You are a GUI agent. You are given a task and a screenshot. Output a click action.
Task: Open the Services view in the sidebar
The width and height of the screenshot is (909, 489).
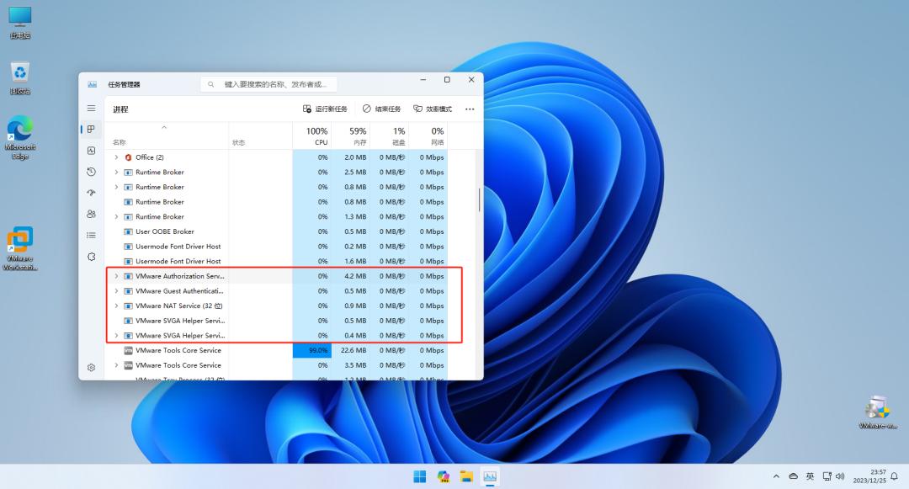tap(91, 256)
